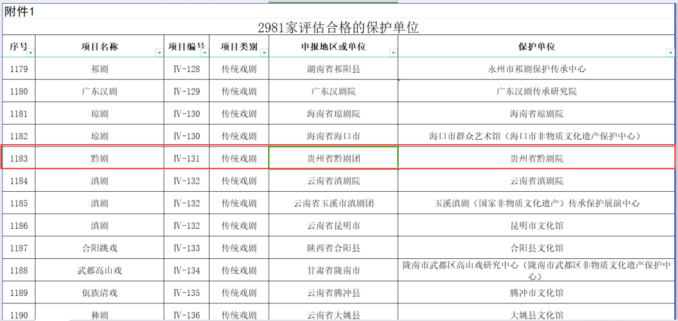Click the title 2981家评估合格的保护单位

(338, 28)
